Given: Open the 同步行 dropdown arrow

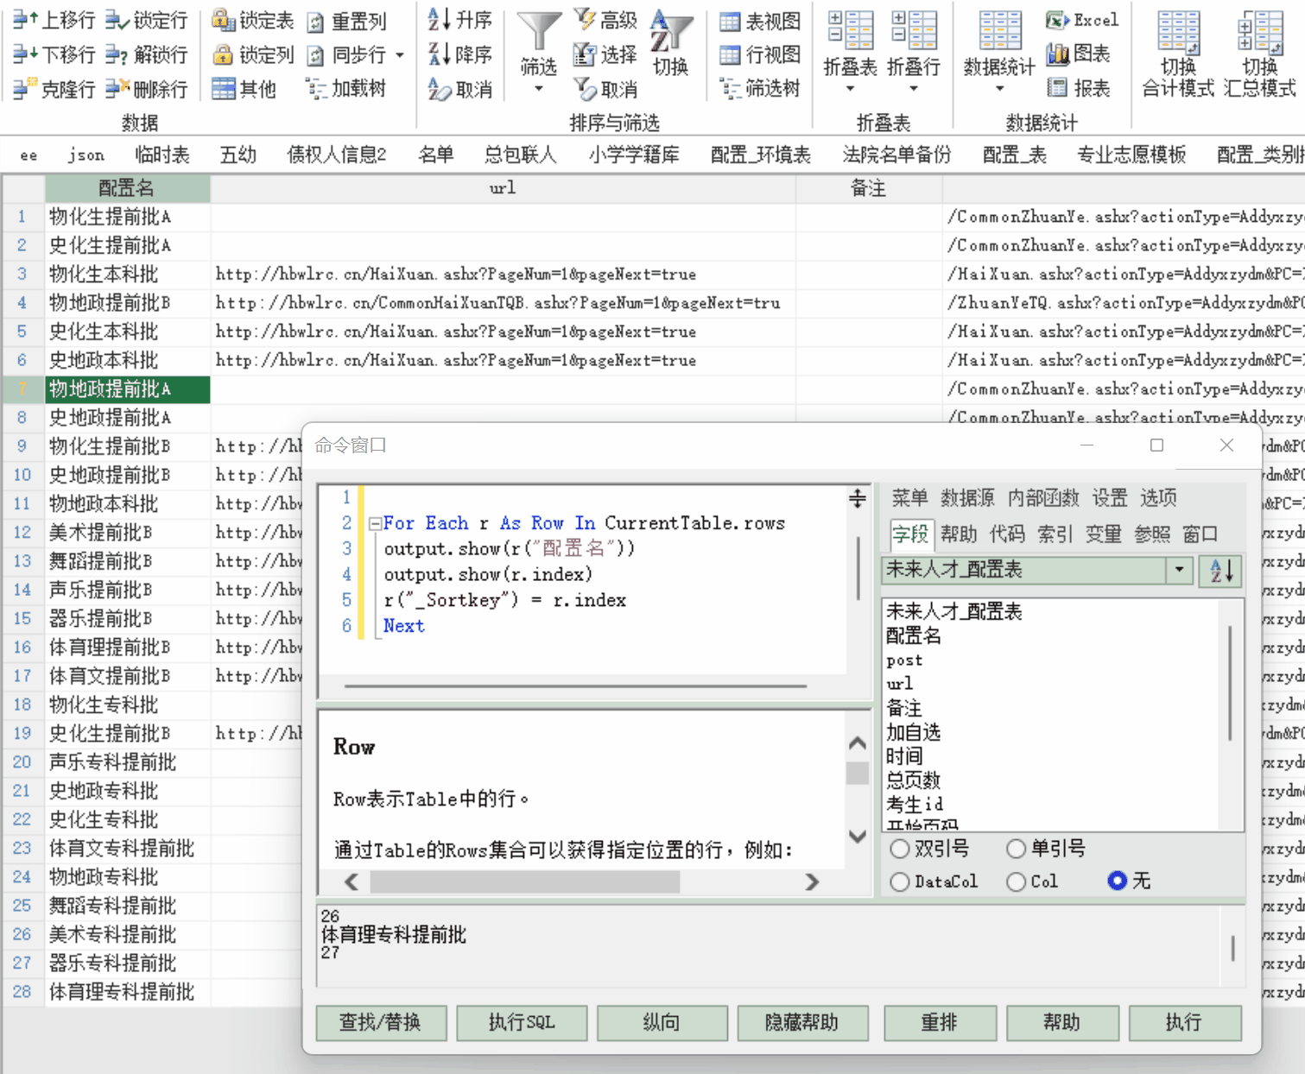Looking at the screenshot, I should pos(398,54).
